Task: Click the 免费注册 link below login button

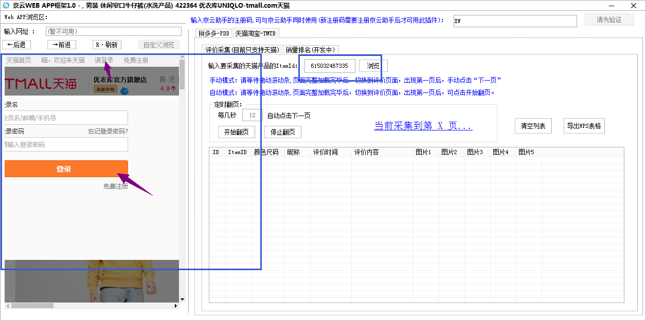Action: click(115, 186)
